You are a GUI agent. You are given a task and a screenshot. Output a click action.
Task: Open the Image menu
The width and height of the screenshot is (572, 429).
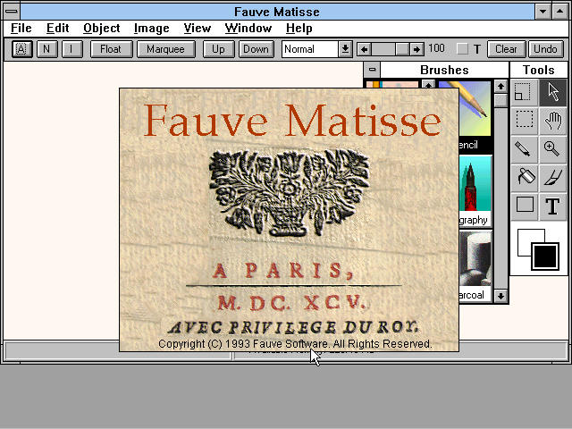pos(151,28)
